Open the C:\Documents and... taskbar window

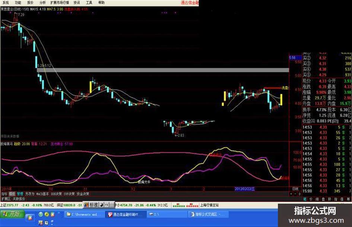pyautogui.click(x=85, y=214)
